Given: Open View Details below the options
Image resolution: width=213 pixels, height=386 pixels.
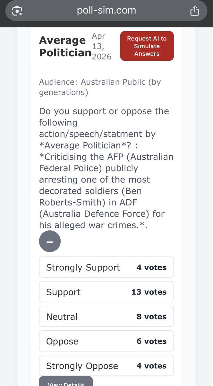Looking at the screenshot, I should tap(66, 382).
